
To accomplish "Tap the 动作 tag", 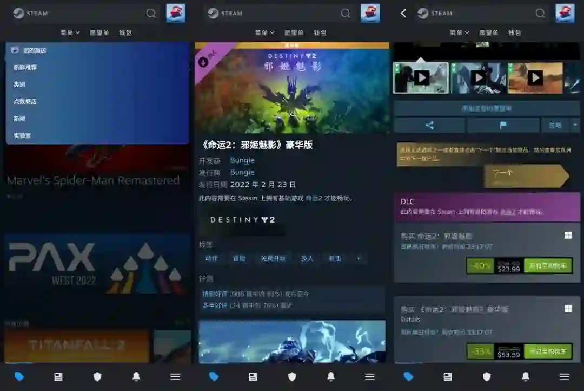I will (211, 258).
